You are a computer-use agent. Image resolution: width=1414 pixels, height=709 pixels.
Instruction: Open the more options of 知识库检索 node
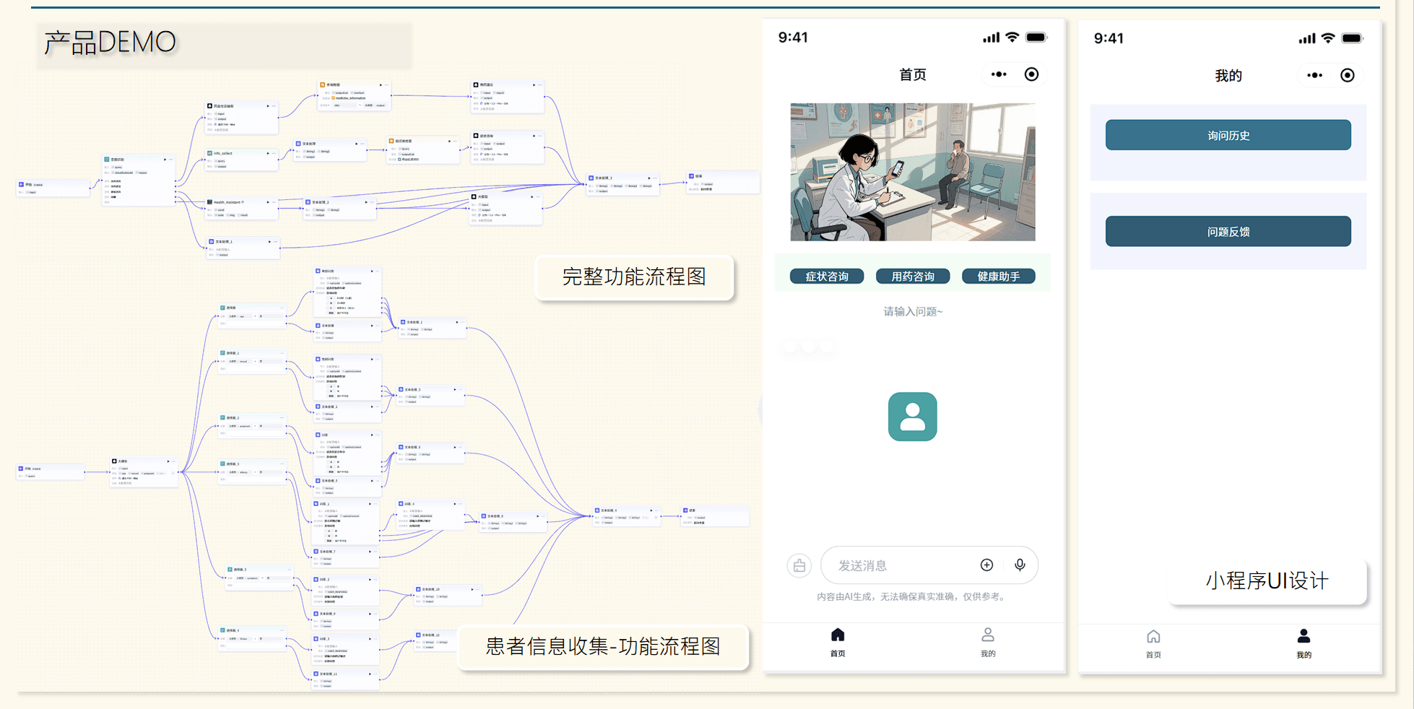(x=456, y=142)
